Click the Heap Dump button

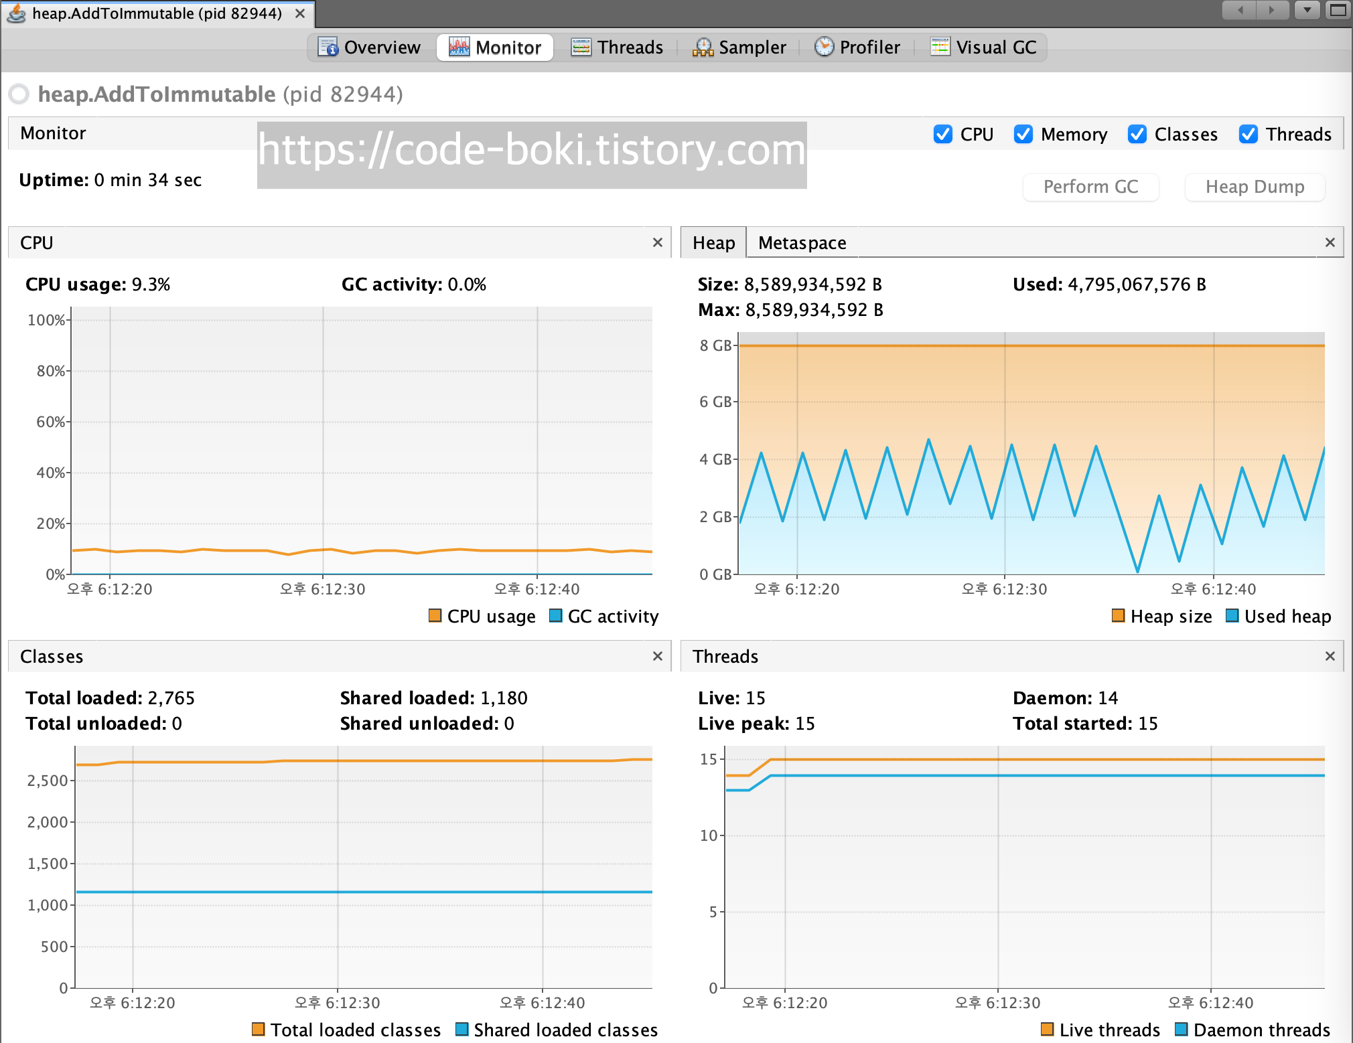tap(1255, 187)
